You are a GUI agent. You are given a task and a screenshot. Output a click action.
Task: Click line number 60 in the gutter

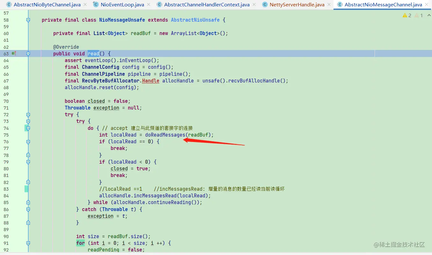click(x=6, y=33)
